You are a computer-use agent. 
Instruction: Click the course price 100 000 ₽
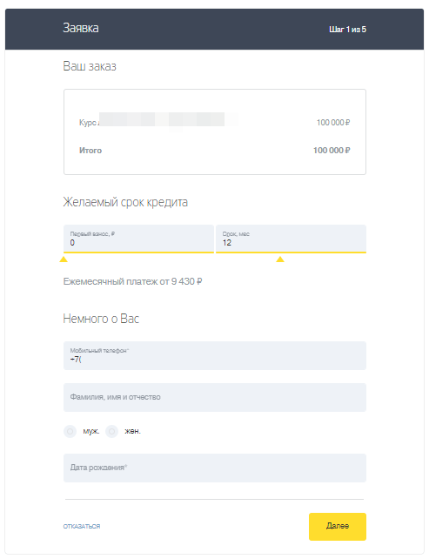tap(333, 123)
